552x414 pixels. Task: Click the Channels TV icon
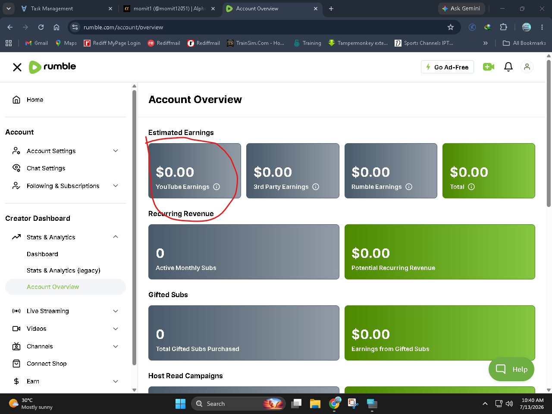point(16,346)
